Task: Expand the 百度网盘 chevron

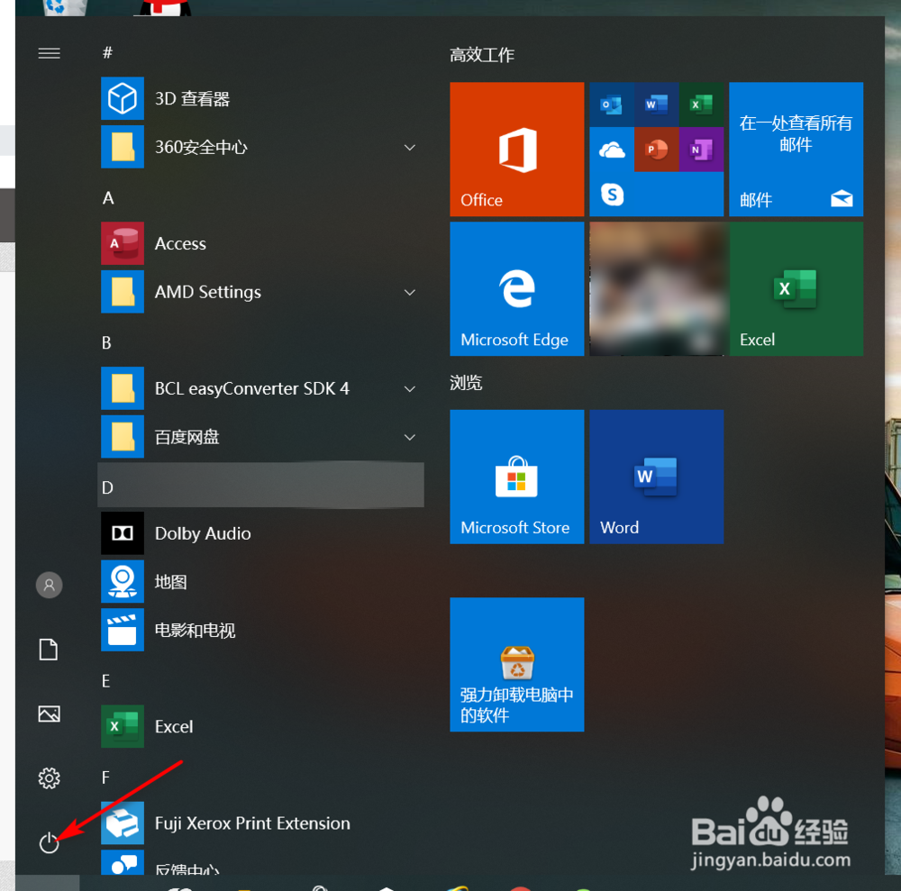Action: point(410,437)
